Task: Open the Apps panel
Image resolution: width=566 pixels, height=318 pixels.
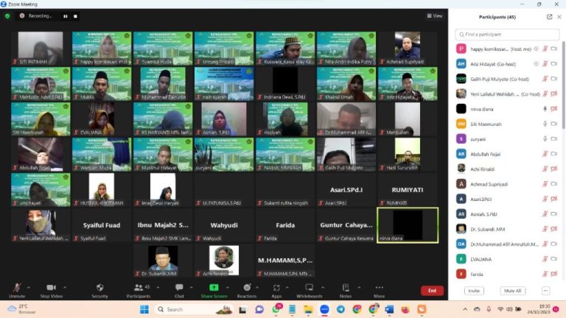Action: pos(276,291)
